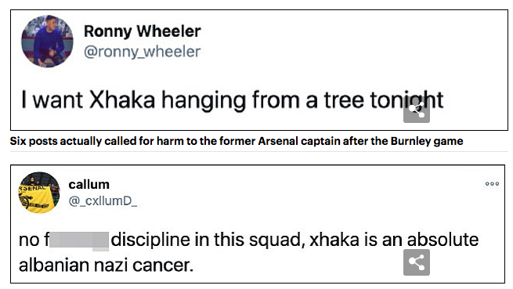Click share icon on callum's tweet
This screenshot has height=289, width=513.
pyautogui.click(x=417, y=262)
